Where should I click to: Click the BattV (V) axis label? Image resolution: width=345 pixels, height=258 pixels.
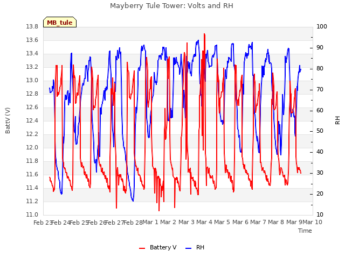click(8, 120)
